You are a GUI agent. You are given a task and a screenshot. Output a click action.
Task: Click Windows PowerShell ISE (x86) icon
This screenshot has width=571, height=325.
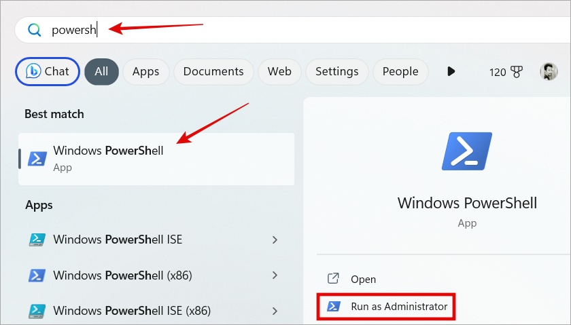click(37, 311)
